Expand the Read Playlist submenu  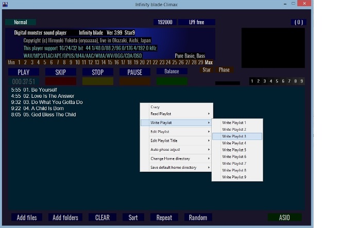176,114
